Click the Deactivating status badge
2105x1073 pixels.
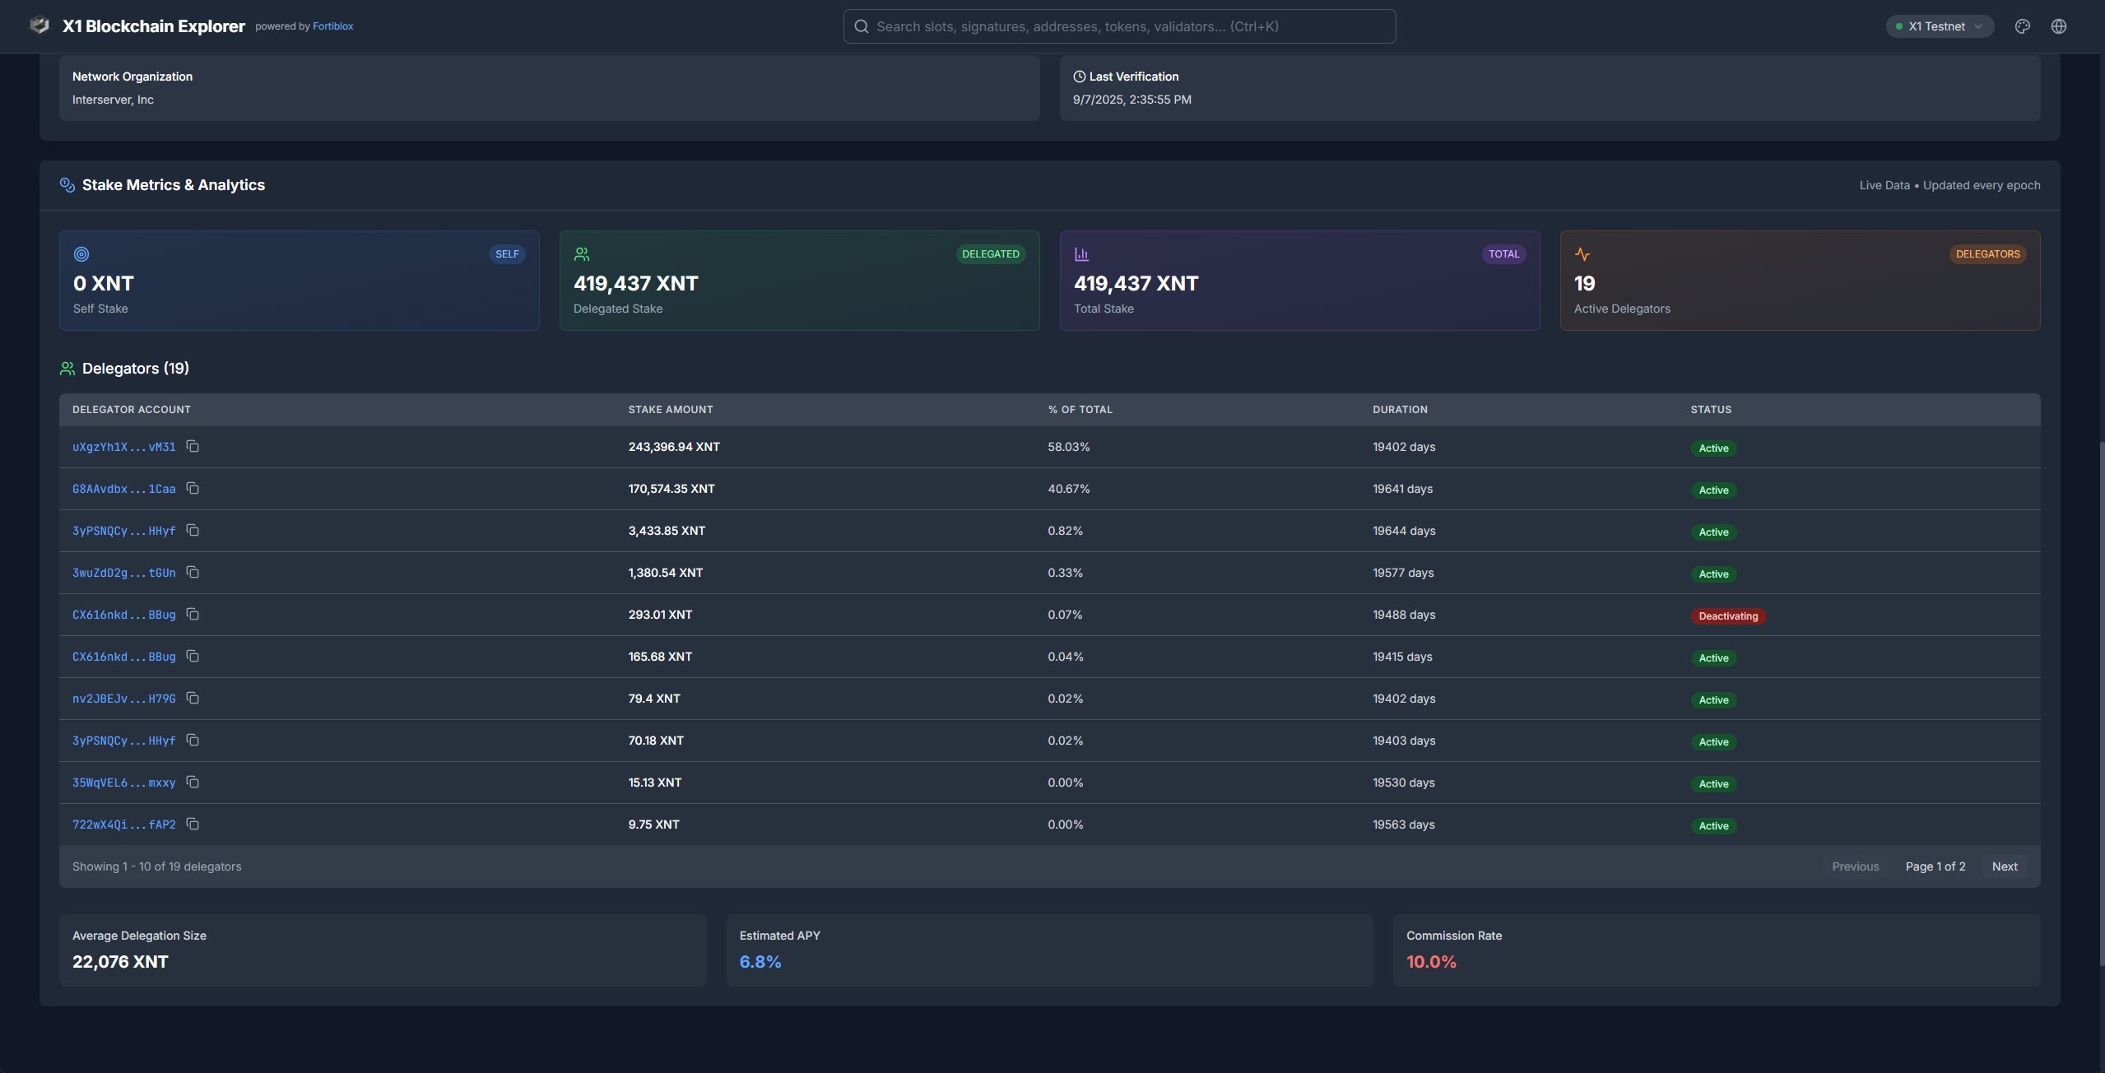(1727, 616)
